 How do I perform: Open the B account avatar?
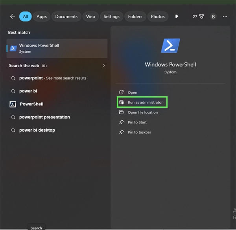pyautogui.click(x=213, y=17)
